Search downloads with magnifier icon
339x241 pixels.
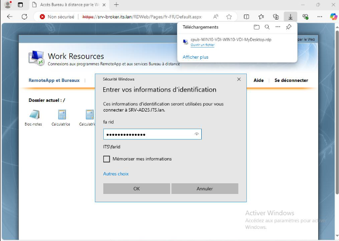point(267,27)
